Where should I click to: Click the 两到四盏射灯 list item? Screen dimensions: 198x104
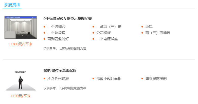(58, 39)
